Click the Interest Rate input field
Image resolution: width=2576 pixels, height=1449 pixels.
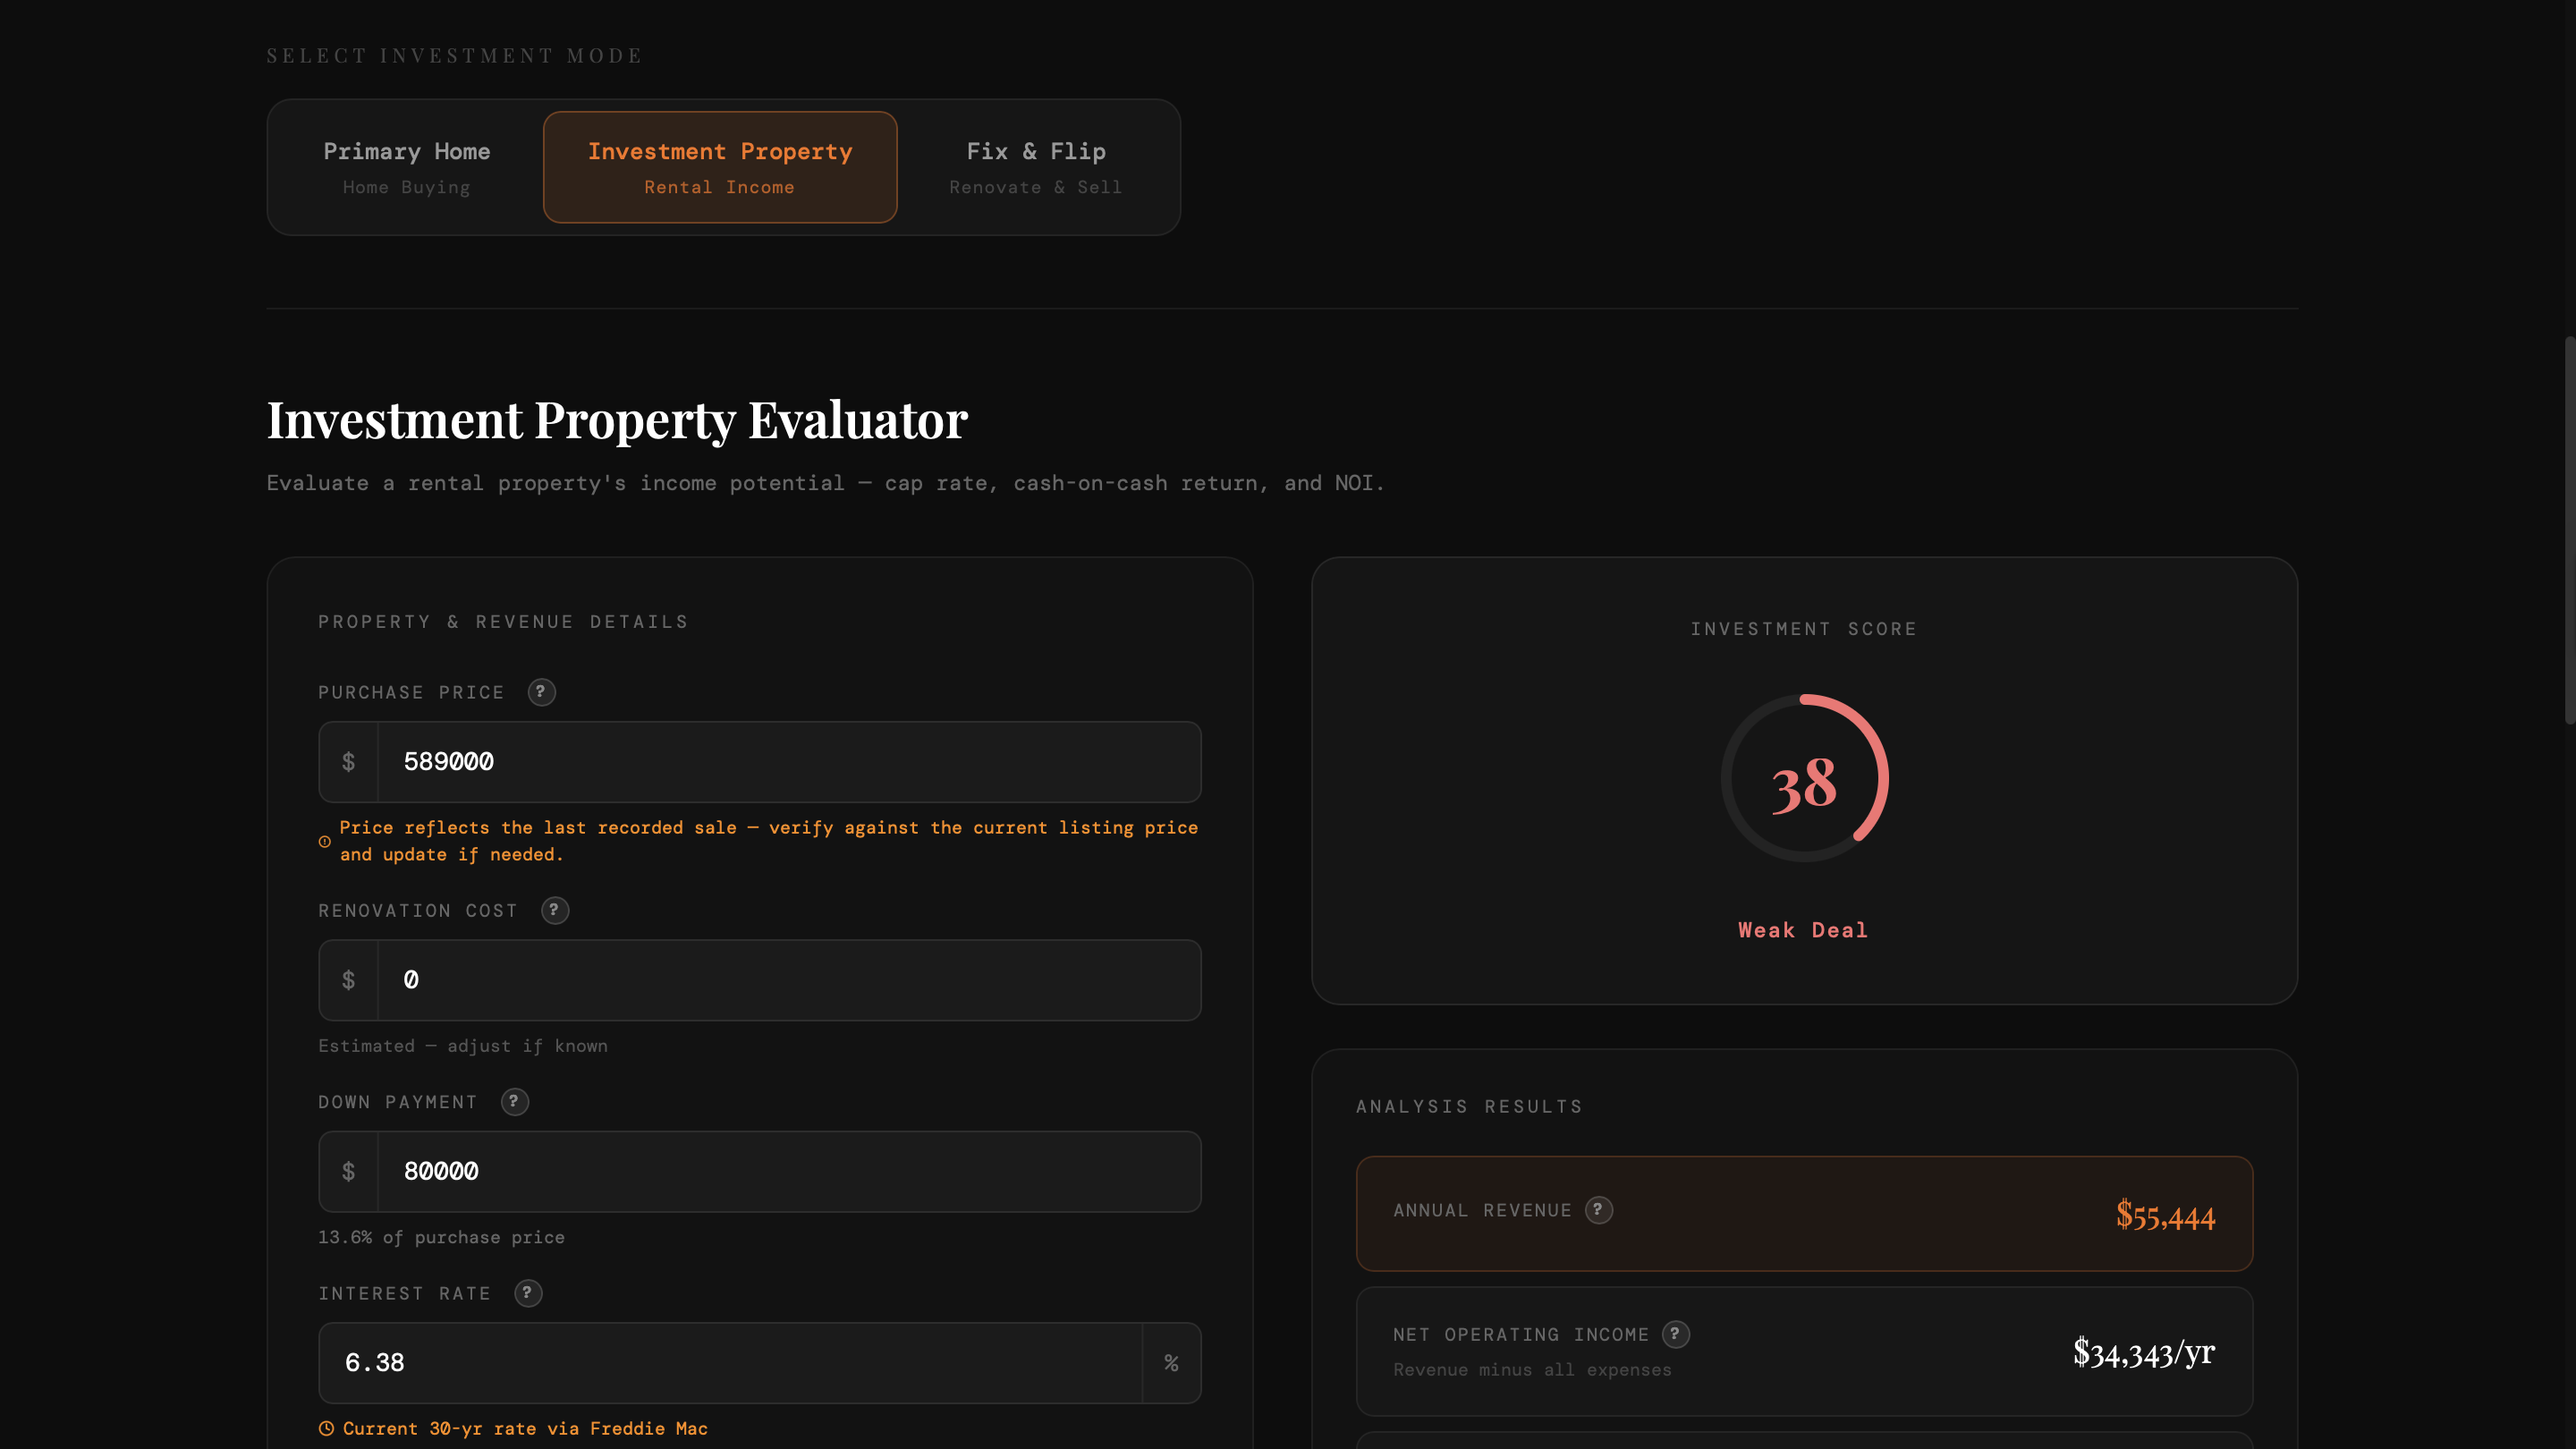coord(740,1363)
